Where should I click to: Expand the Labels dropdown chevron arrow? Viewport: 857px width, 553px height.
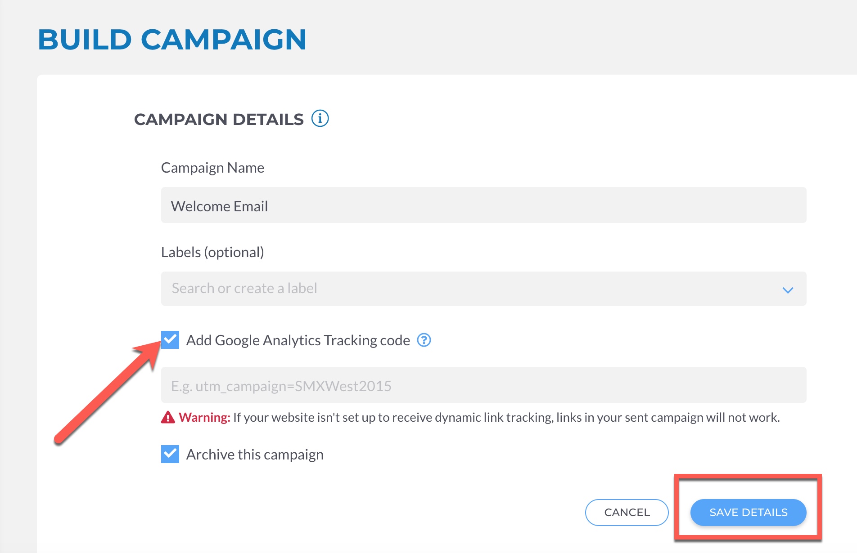tap(788, 290)
